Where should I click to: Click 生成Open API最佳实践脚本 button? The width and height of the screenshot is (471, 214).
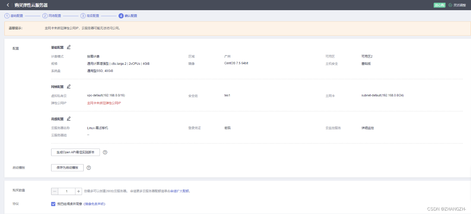(x=76, y=152)
